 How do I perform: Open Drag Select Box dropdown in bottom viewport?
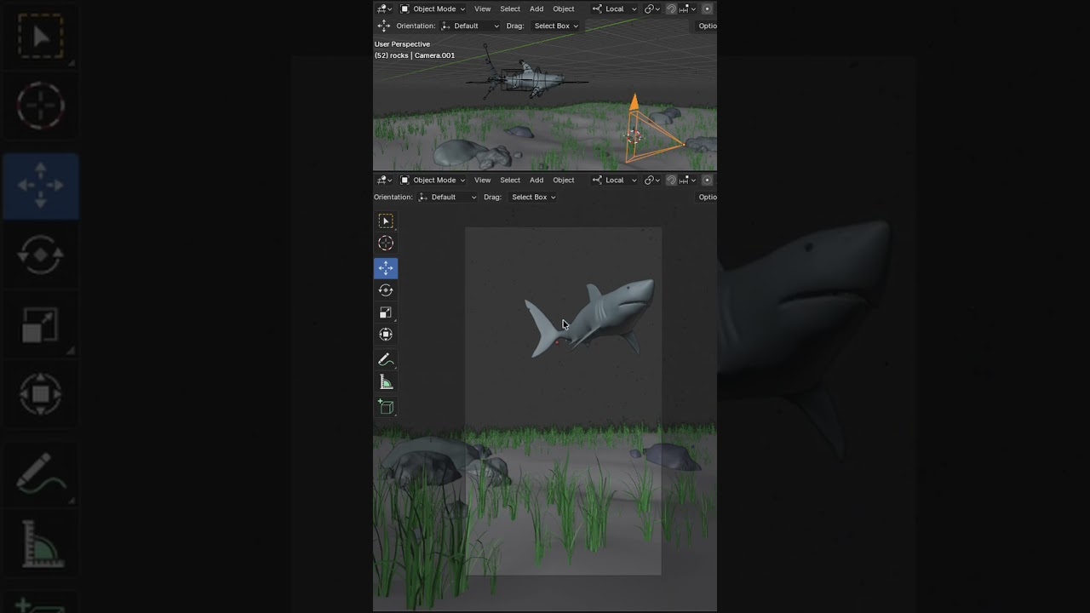click(533, 197)
